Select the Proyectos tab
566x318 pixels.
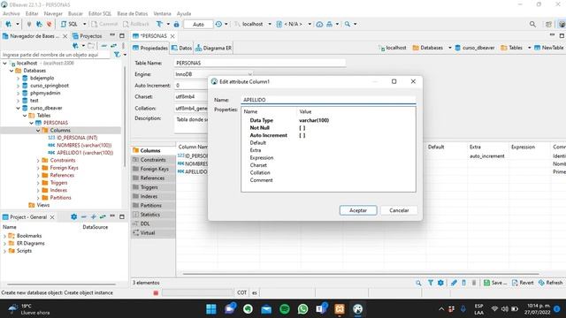point(88,36)
